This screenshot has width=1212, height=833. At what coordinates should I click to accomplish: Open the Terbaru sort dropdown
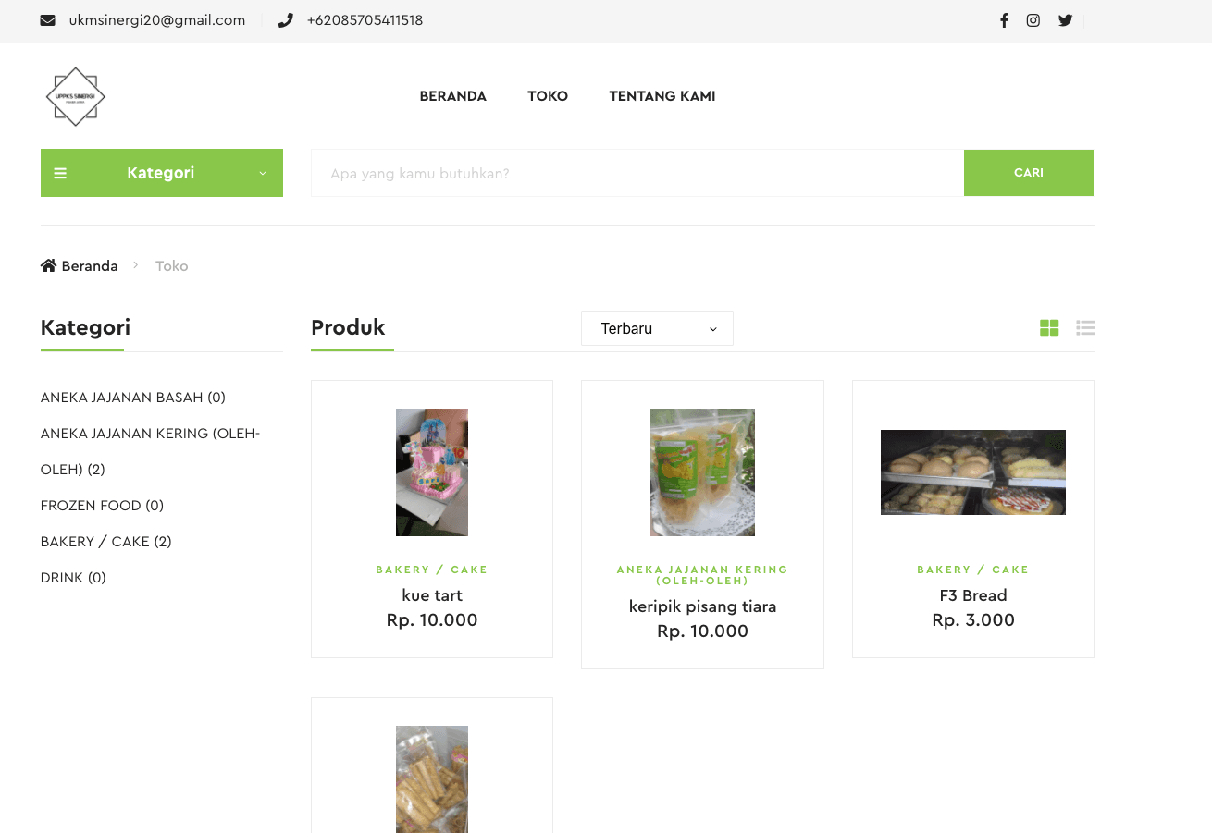click(x=657, y=328)
